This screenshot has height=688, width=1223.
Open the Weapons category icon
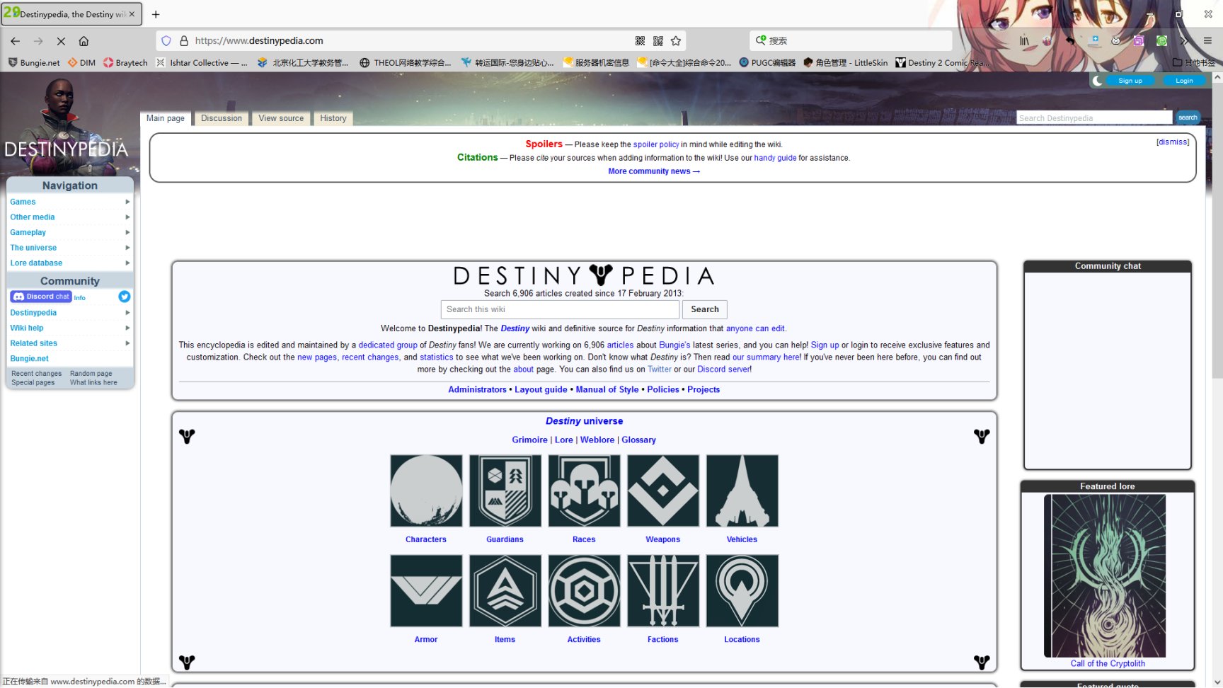(663, 491)
